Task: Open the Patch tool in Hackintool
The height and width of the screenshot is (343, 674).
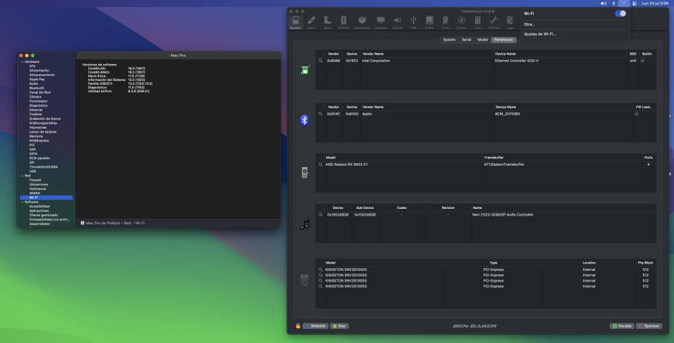Action: point(311,23)
